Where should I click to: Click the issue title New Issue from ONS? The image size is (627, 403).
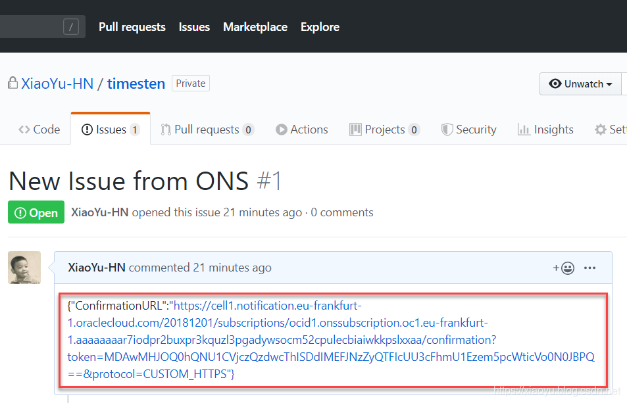(x=129, y=181)
